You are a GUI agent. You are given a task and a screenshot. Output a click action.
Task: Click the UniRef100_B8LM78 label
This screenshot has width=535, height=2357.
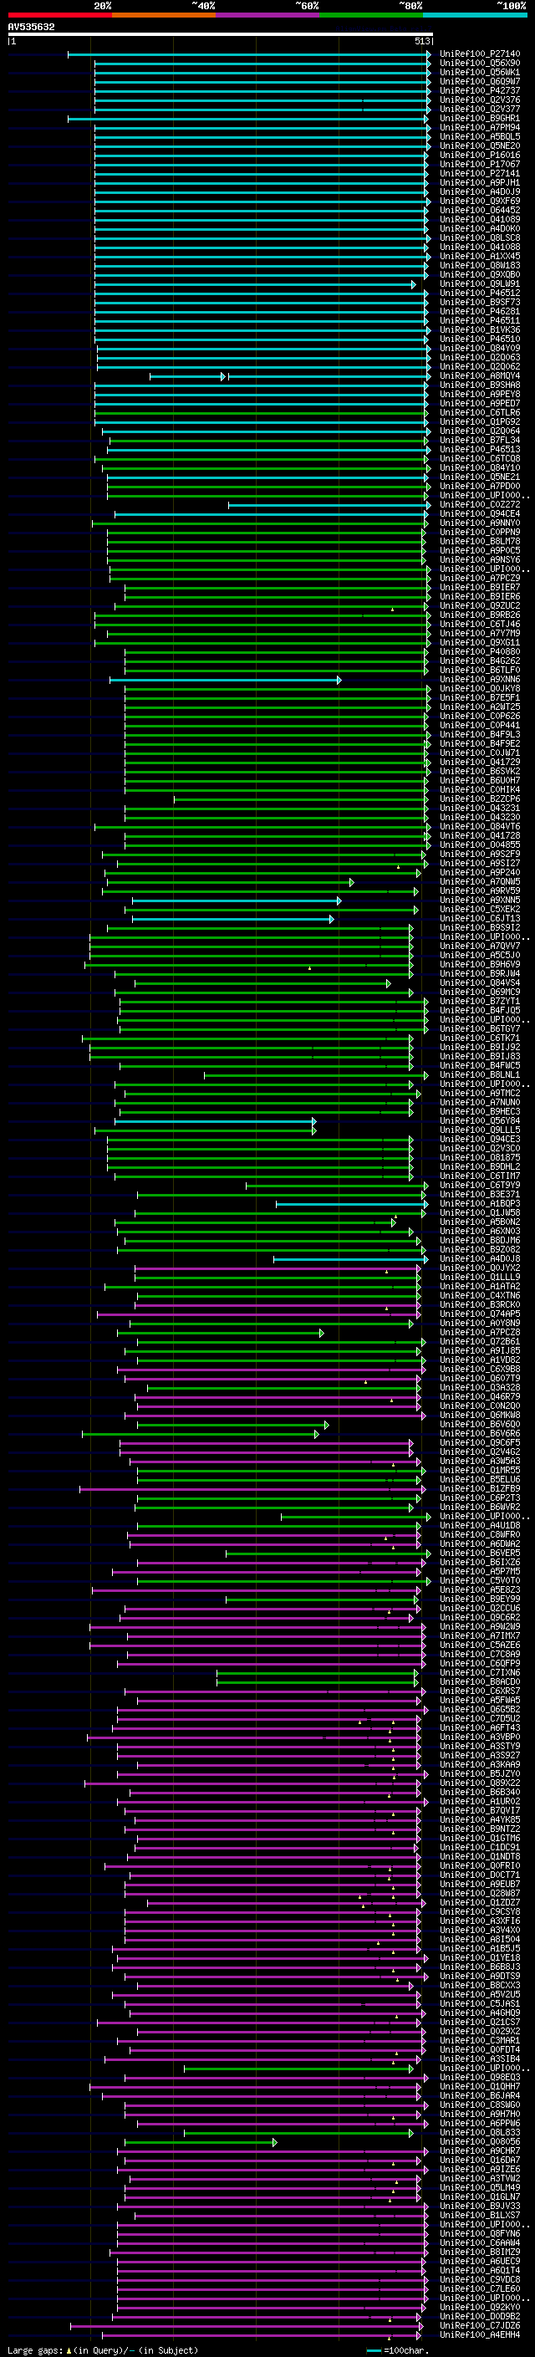pos(479,542)
